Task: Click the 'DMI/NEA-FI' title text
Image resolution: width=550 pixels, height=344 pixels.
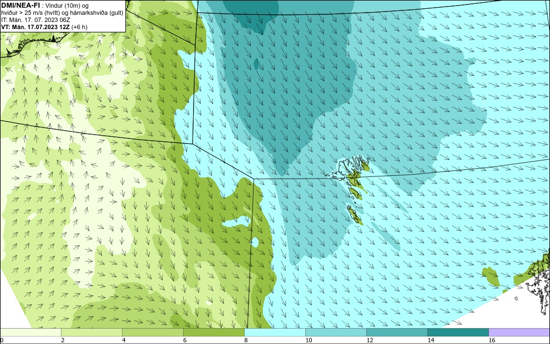Action: tap(20, 5)
